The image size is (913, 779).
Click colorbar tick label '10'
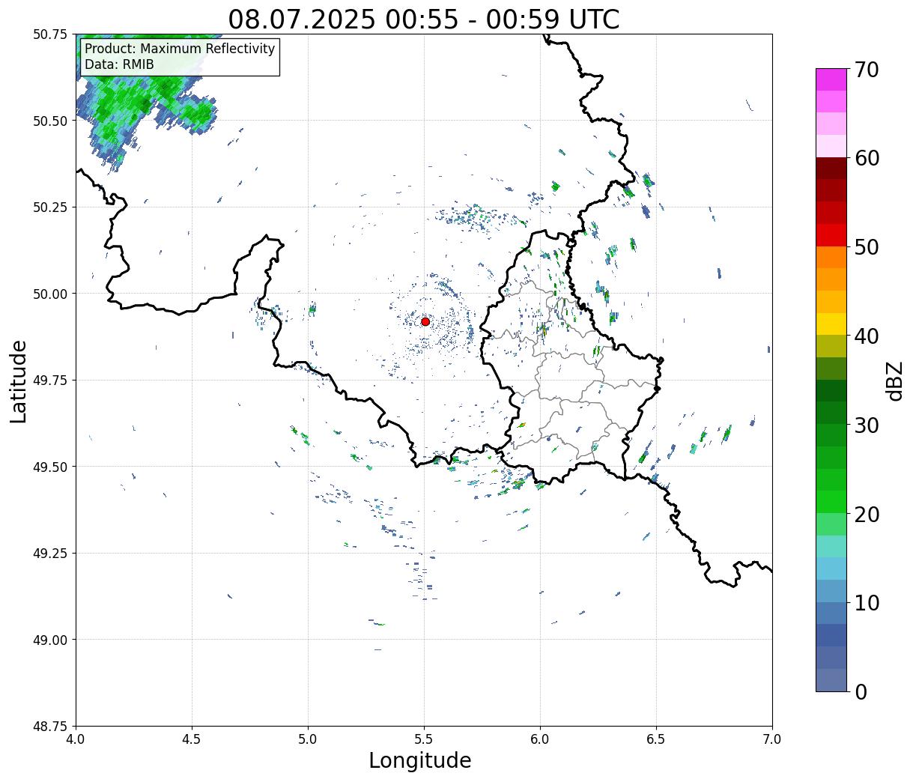click(x=866, y=603)
